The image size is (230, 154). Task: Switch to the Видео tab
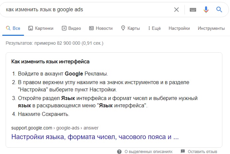coord(71,28)
